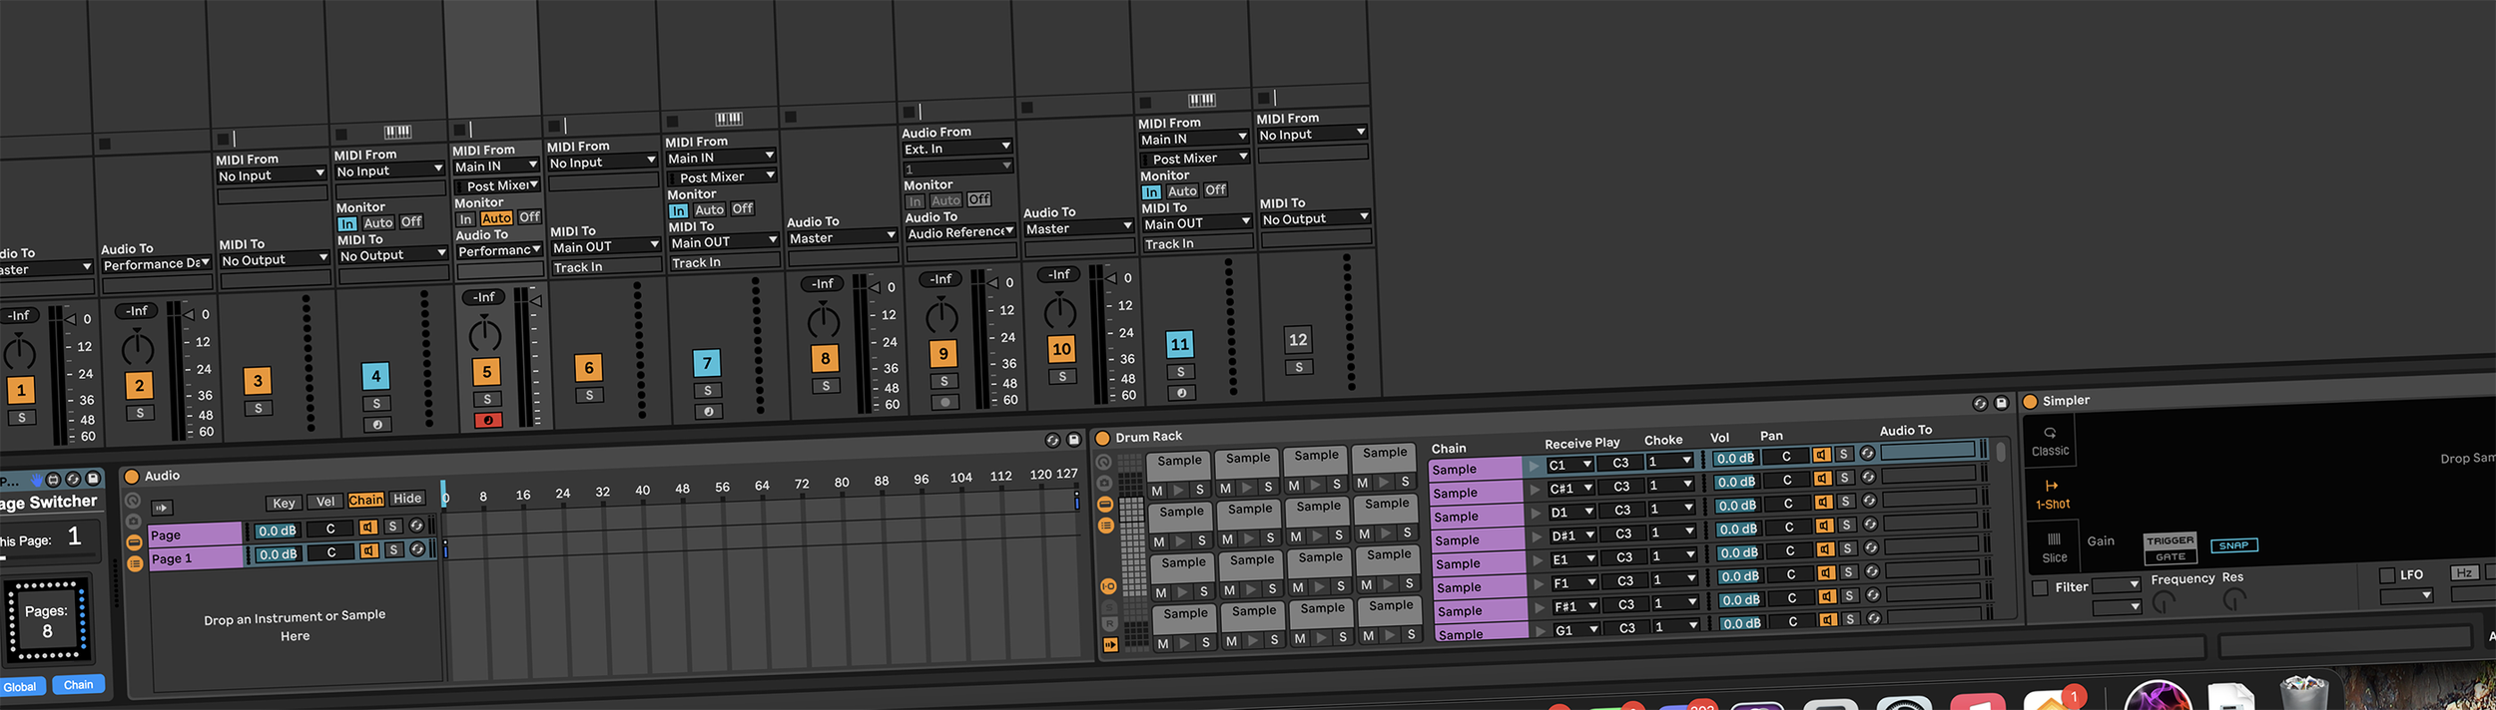Select Simpler Classic mode
Viewport: 2496px width, 710px height.
[2050, 442]
